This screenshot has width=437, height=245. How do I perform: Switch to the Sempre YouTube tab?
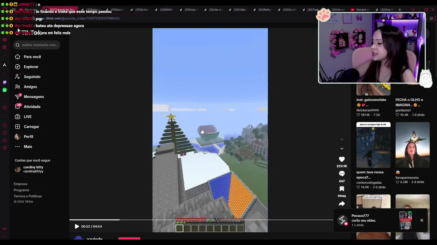pyautogui.click(x=361, y=10)
